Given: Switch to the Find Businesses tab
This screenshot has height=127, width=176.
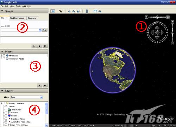Looking at the screenshot, I should [17, 18].
